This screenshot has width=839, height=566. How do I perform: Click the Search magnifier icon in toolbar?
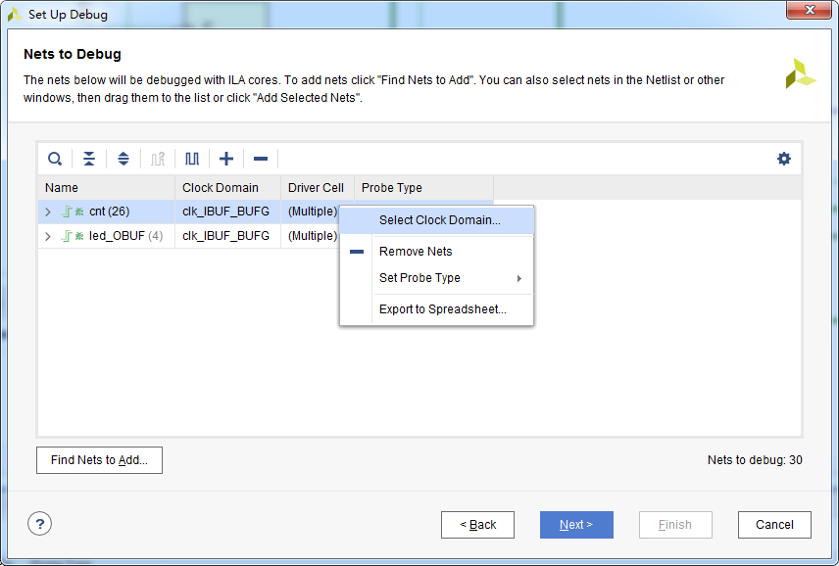coord(55,159)
